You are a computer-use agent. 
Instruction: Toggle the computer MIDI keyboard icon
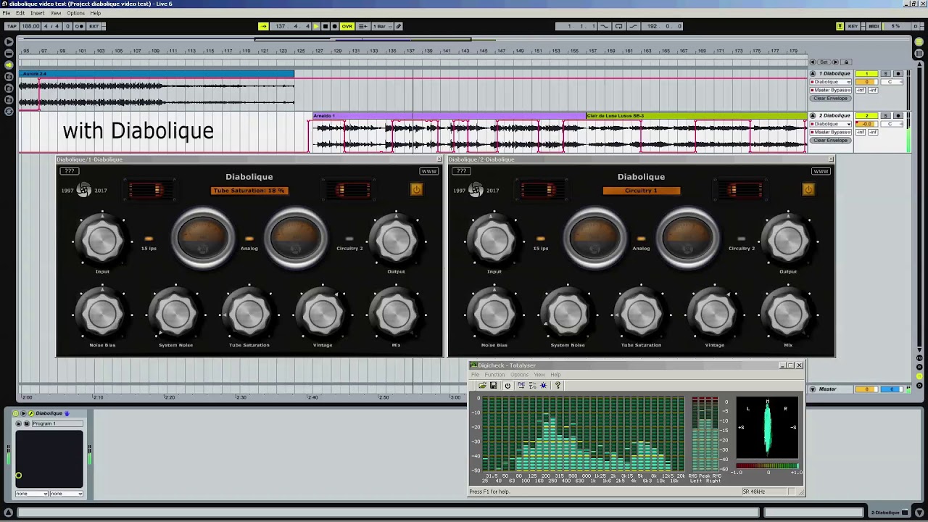[x=840, y=26]
